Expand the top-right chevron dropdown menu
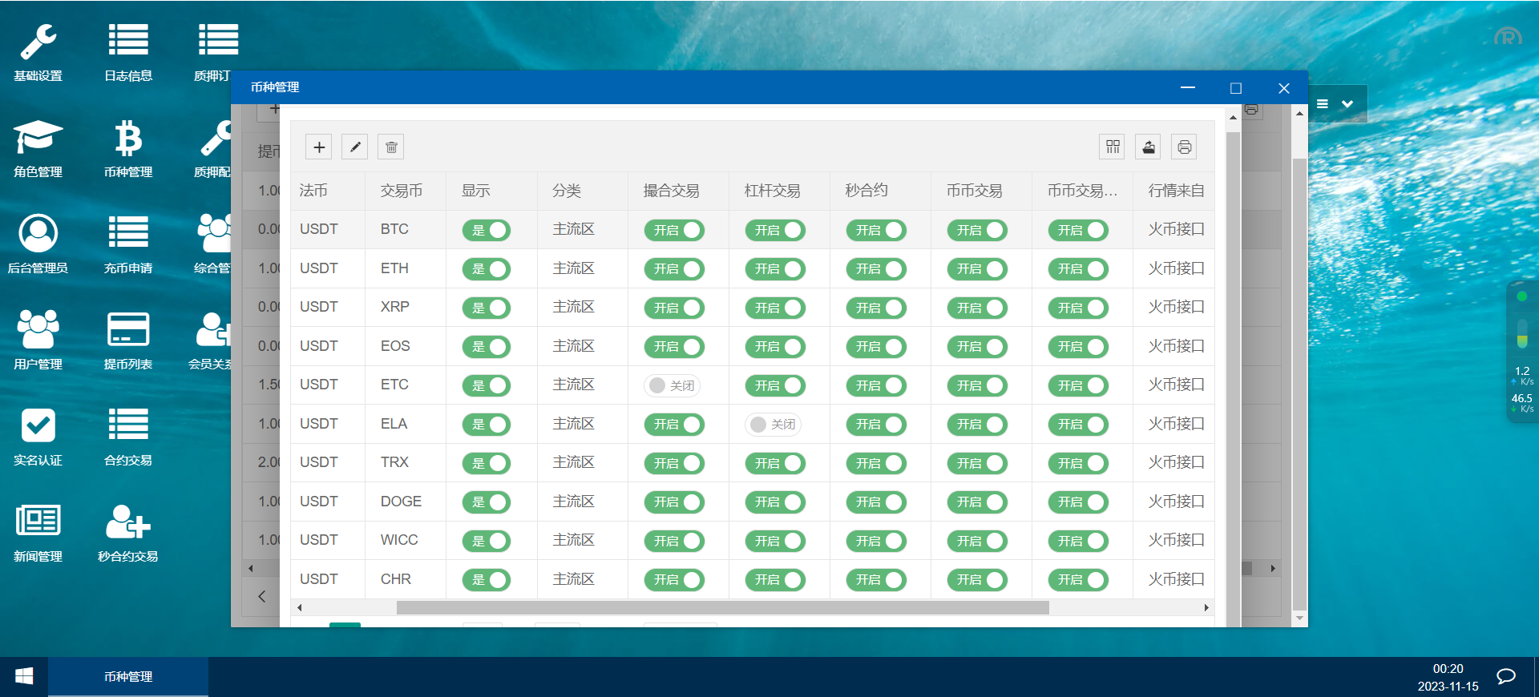 1347,104
